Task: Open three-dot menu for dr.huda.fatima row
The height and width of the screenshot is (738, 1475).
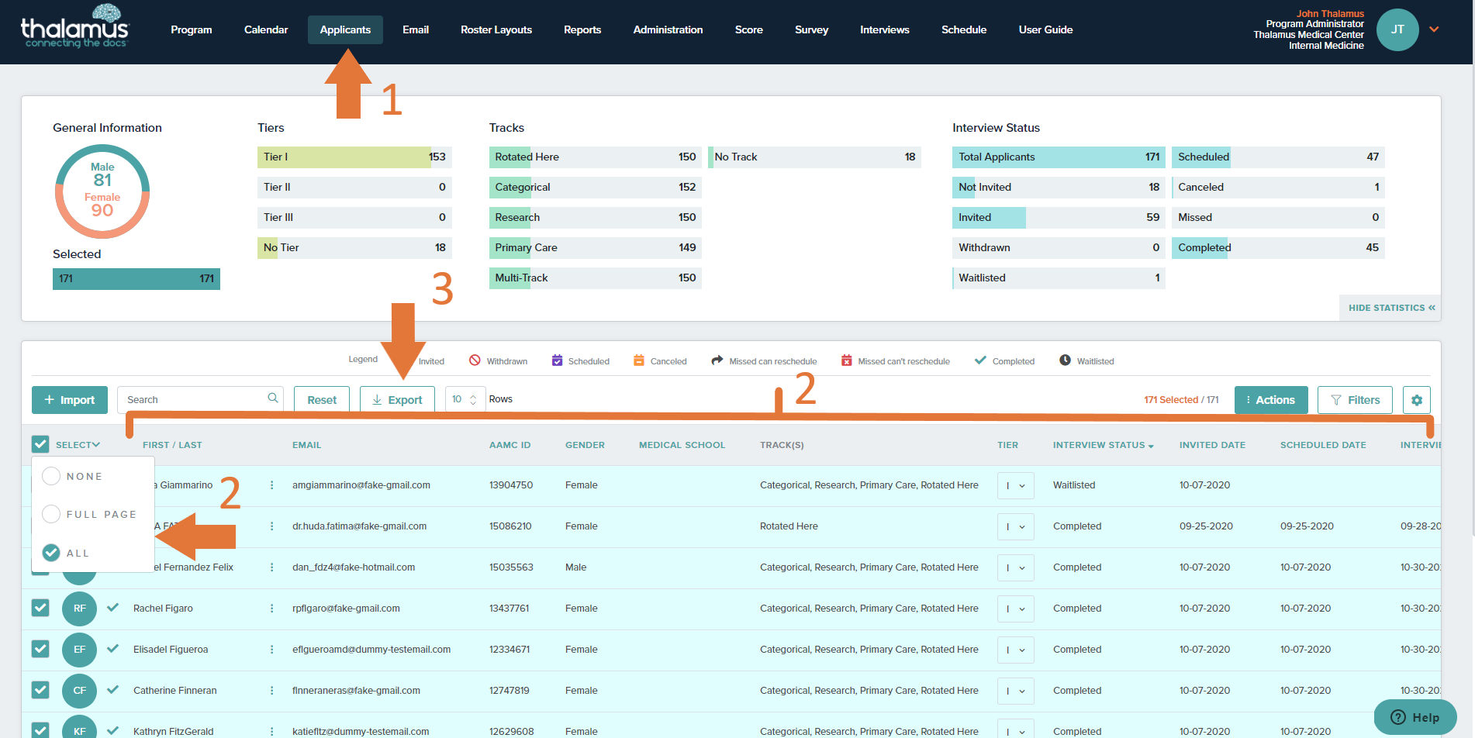Action: tap(271, 526)
